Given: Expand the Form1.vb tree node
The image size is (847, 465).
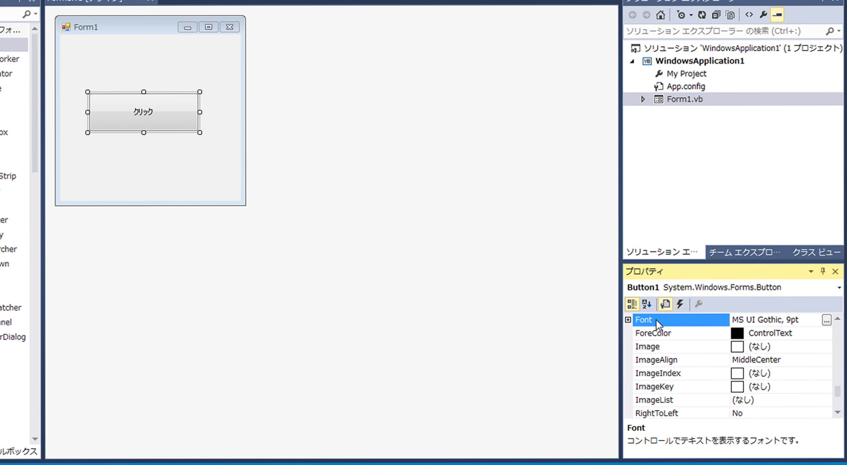Looking at the screenshot, I should pyautogui.click(x=643, y=99).
